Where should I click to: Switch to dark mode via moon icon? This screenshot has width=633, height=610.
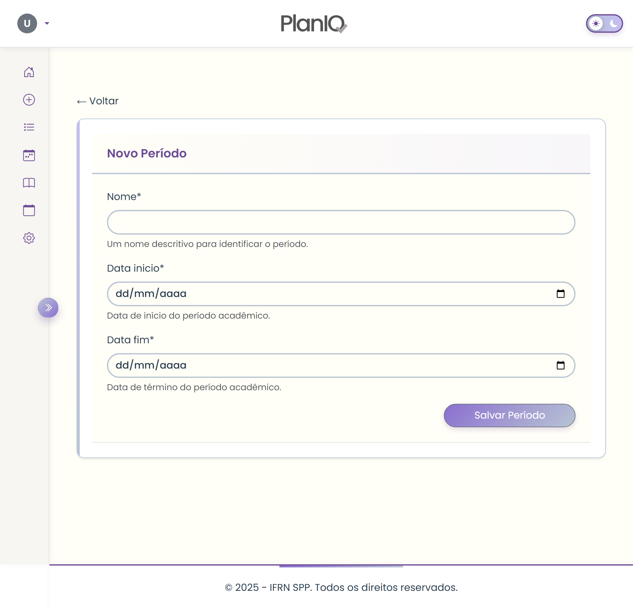613,23
